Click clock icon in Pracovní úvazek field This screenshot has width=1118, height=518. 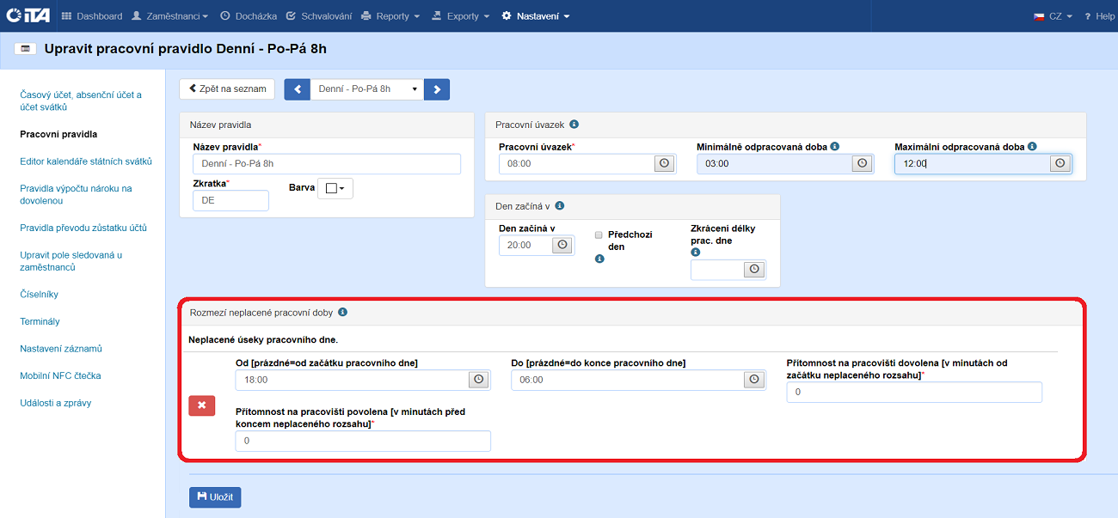[x=664, y=163]
